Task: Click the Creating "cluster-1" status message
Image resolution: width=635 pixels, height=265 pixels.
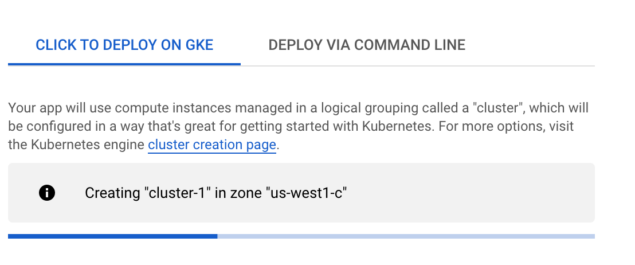Action: point(216,193)
